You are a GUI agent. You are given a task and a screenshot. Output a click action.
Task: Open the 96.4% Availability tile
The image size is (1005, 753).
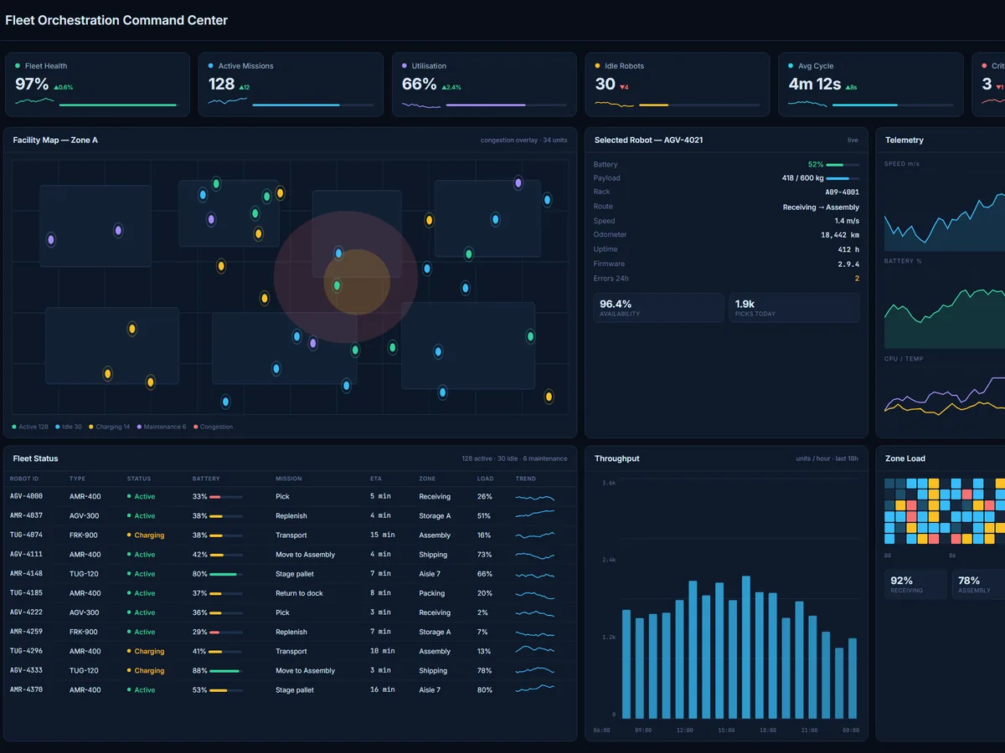click(659, 307)
